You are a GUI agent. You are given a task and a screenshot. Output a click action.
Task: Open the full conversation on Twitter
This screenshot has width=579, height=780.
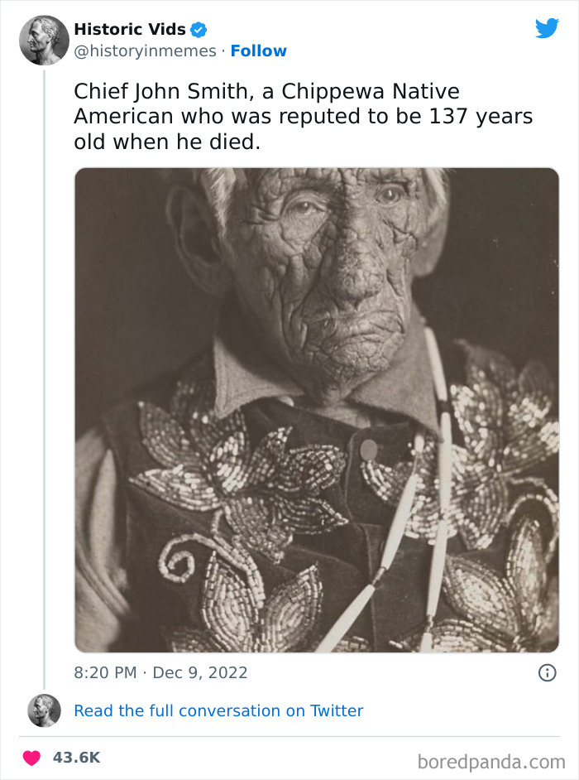click(219, 710)
